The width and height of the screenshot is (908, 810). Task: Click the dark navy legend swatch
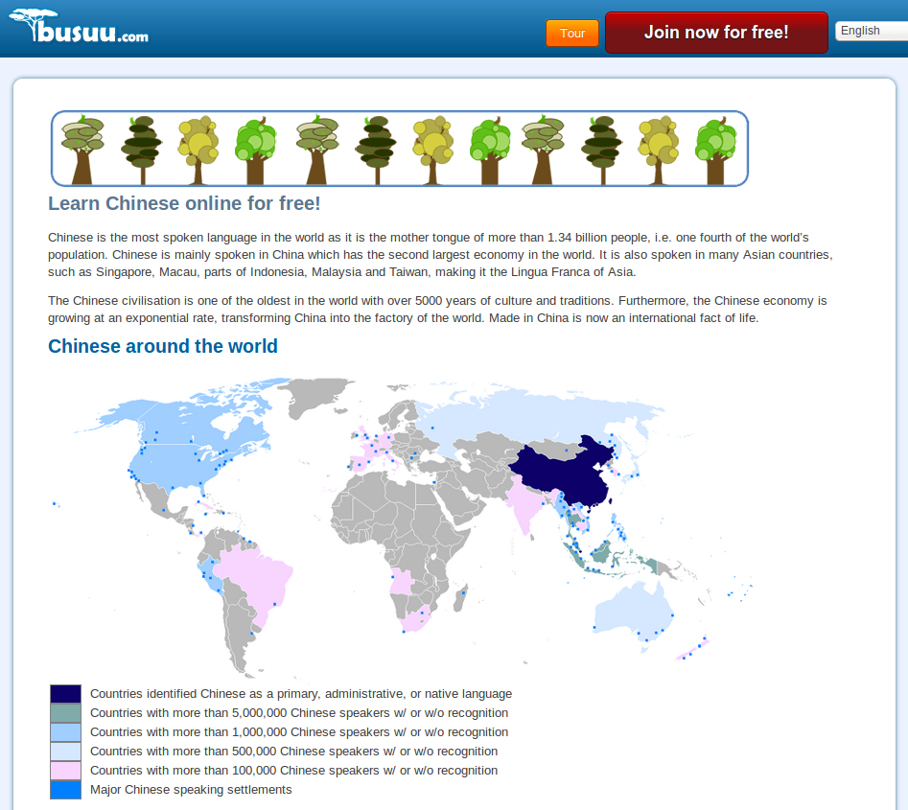(x=65, y=694)
